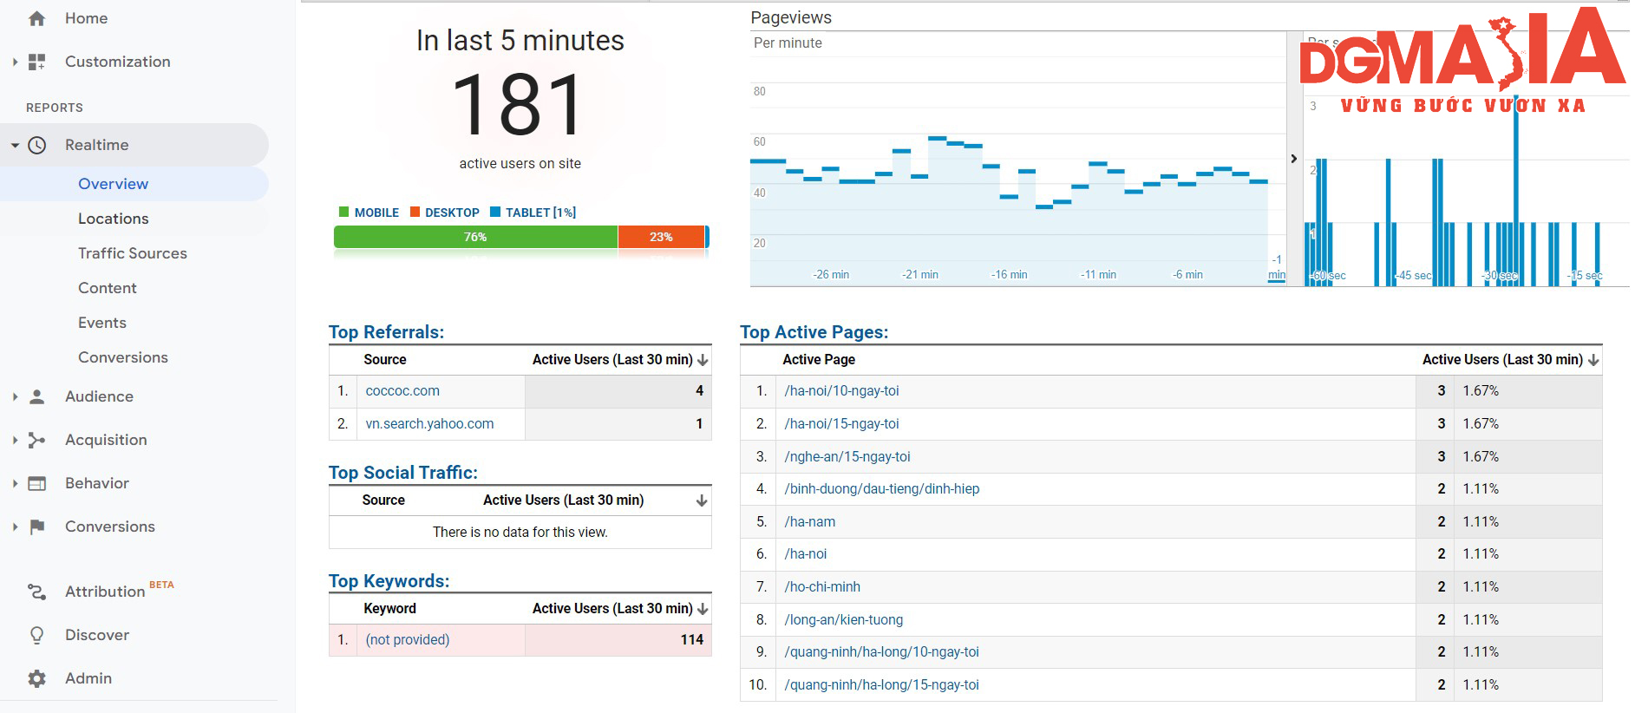The image size is (1635, 713).
Task: Sort Top Referrals by active users arrow
Action: [703, 360]
